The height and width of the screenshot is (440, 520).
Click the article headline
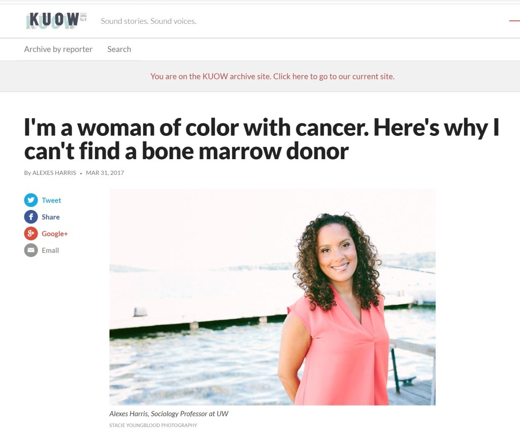(262, 139)
